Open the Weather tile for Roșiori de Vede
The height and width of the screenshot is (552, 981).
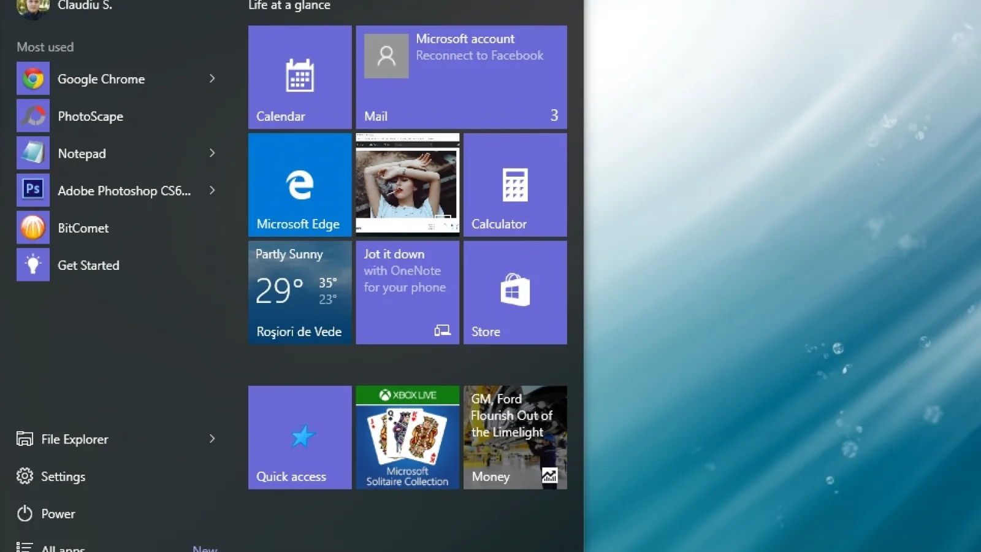pyautogui.click(x=300, y=293)
